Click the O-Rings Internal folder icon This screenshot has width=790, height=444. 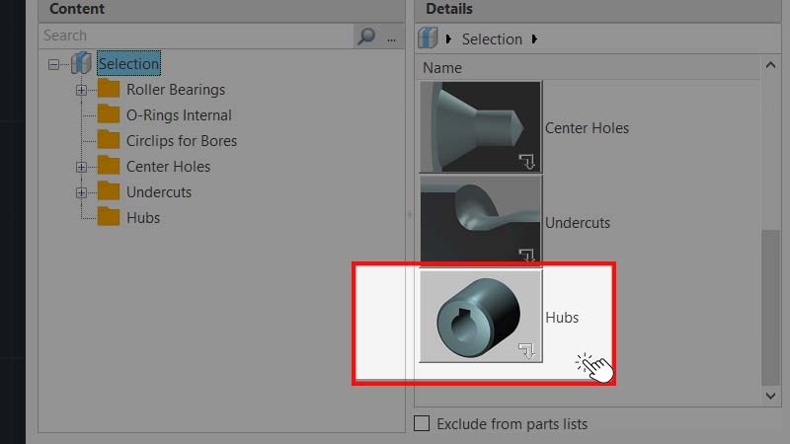109,114
